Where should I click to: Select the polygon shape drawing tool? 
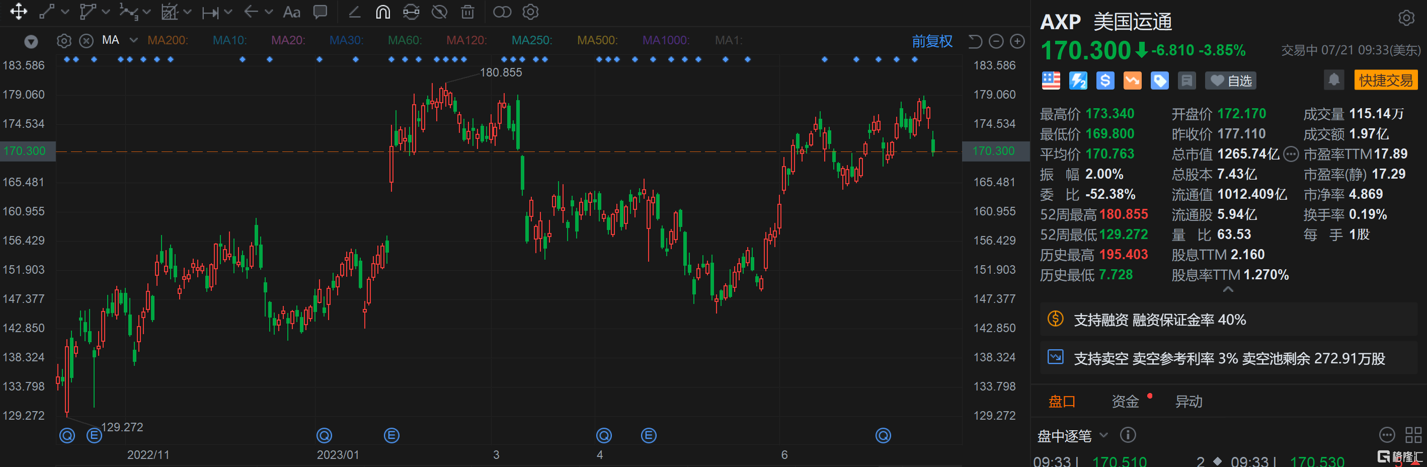88,12
